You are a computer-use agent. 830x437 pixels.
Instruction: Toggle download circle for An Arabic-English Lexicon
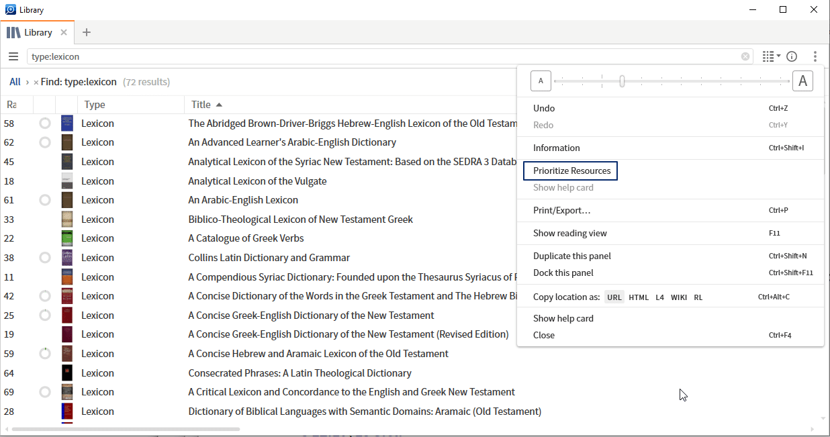(45, 200)
